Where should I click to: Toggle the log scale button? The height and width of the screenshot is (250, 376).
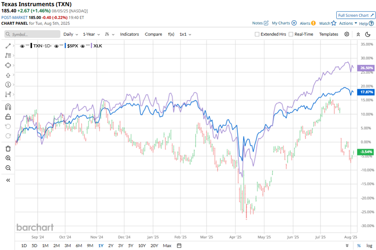click(x=369, y=246)
